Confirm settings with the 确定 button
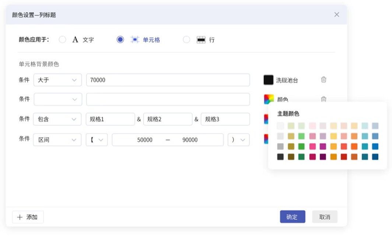The height and width of the screenshot is (236, 392). (292, 217)
